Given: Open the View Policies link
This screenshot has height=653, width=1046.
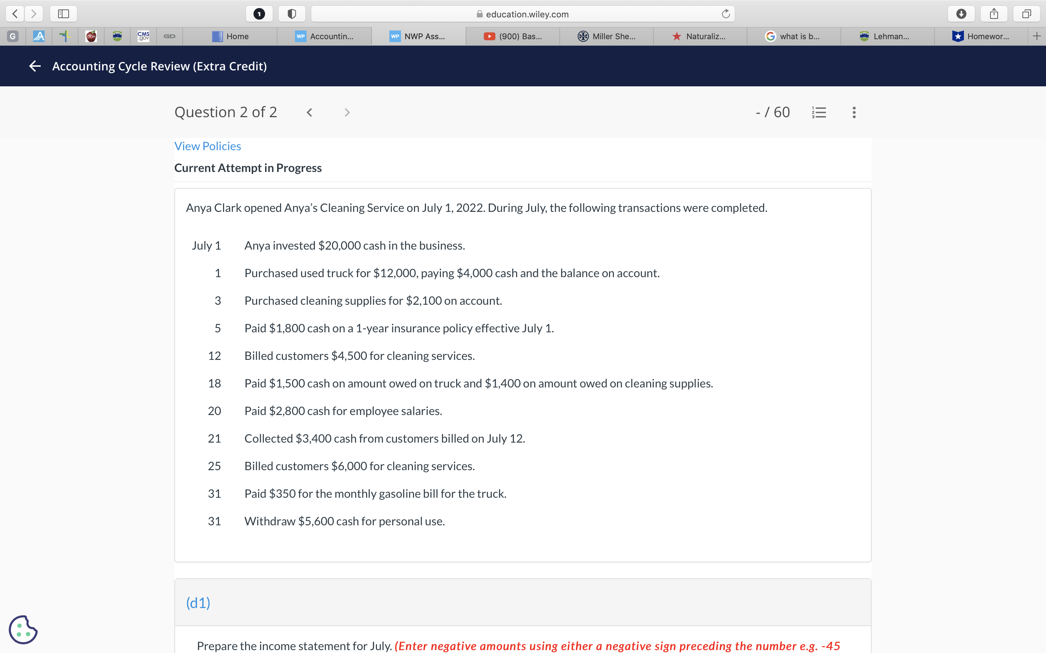Looking at the screenshot, I should click(207, 146).
